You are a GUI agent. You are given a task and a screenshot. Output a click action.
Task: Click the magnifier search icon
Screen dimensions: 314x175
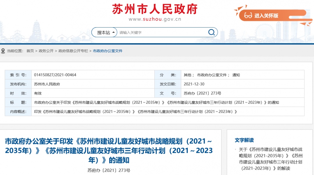[x=211, y=32]
